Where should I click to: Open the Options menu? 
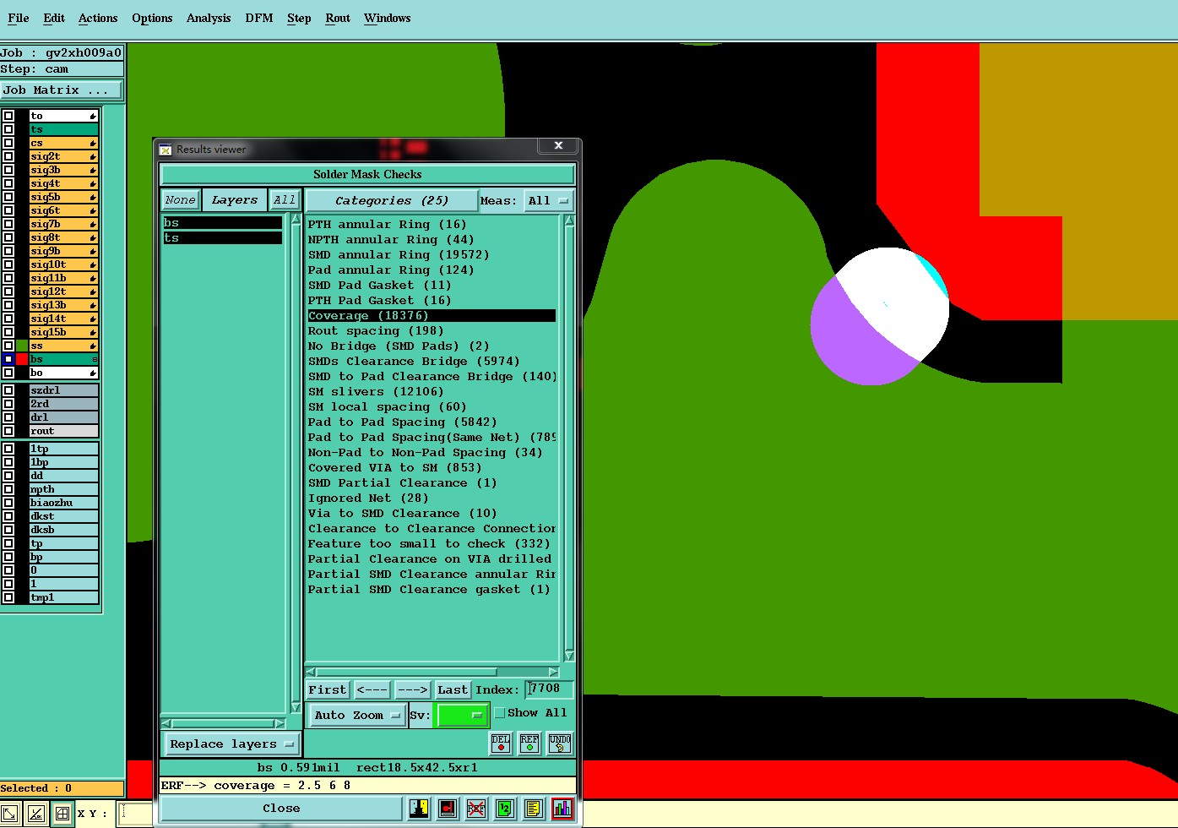(152, 18)
